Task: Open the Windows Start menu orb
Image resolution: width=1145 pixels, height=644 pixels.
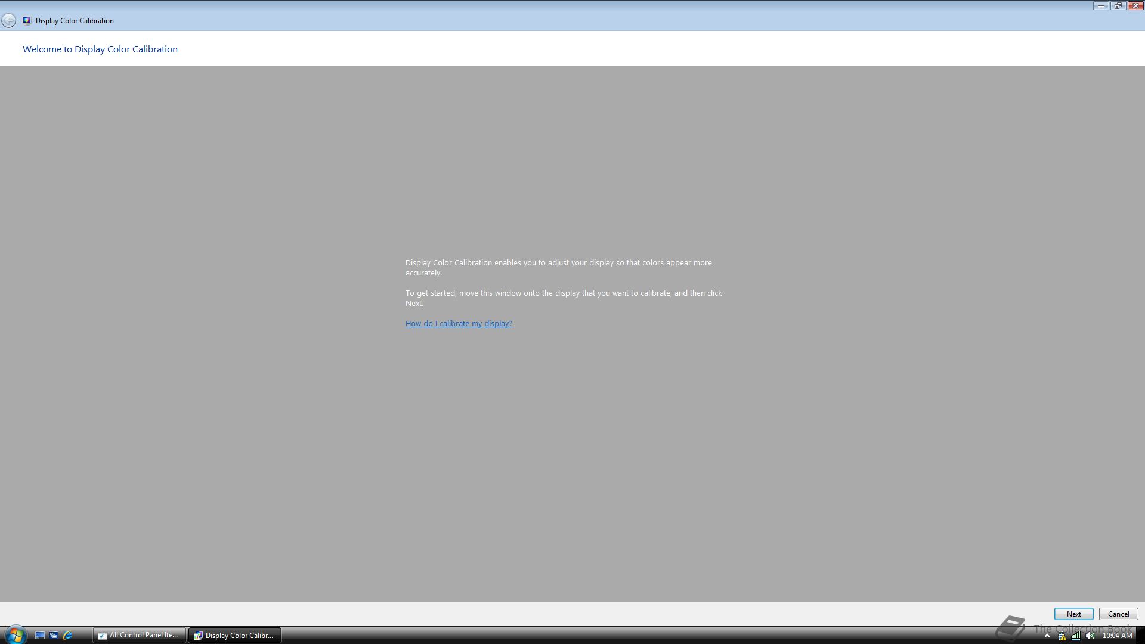Action: [x=15, y=635]
